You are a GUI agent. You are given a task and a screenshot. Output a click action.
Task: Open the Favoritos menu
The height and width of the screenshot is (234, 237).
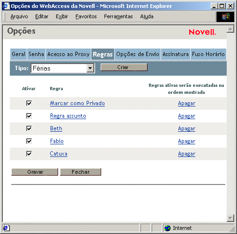coord(86,16)
